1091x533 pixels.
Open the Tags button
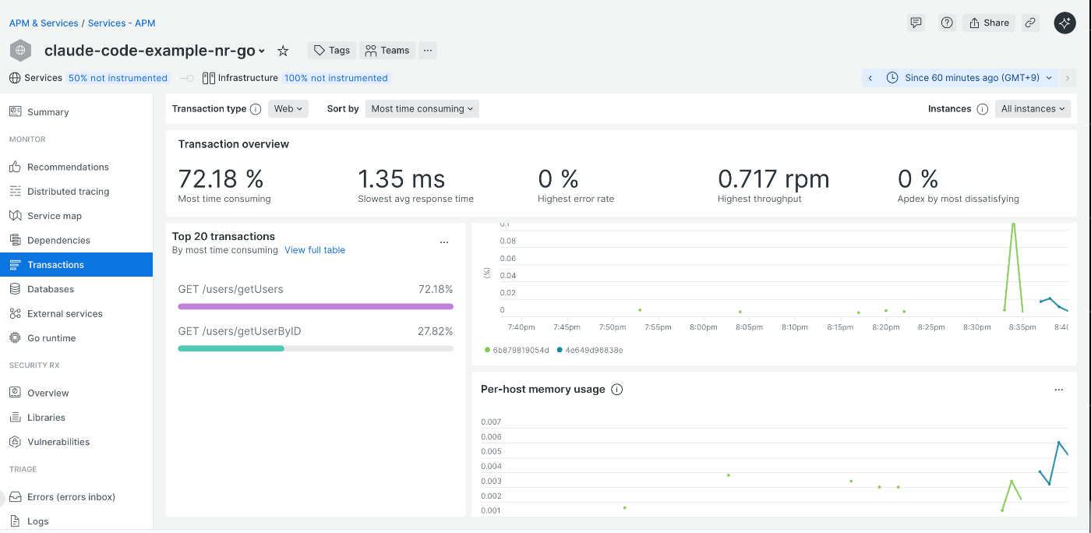(332, 51)
